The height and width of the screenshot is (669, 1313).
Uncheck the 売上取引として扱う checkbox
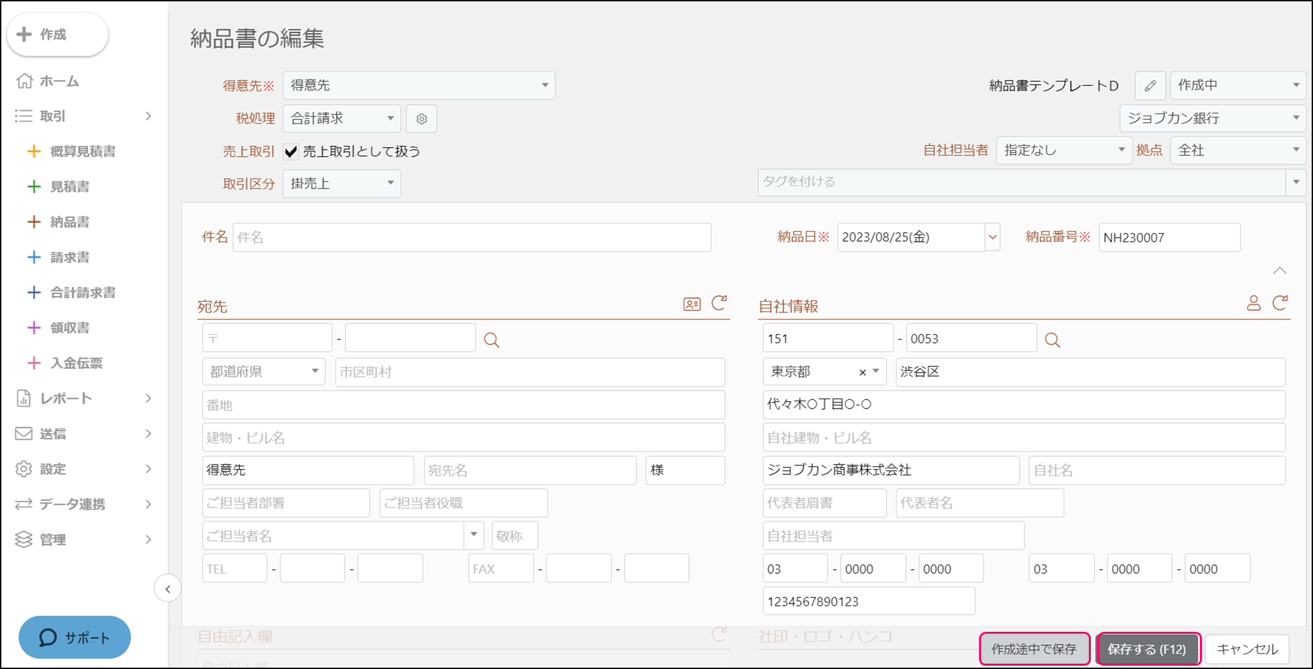pos(291,151)
